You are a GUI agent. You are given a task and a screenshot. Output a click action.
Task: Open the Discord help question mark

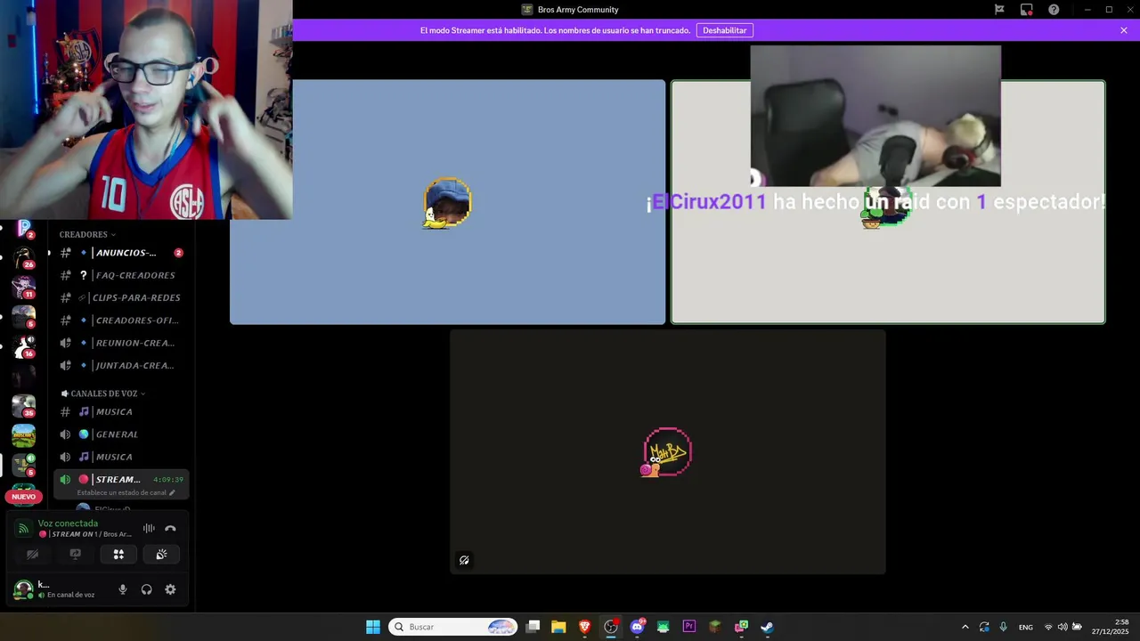(x=1054, y=10)
